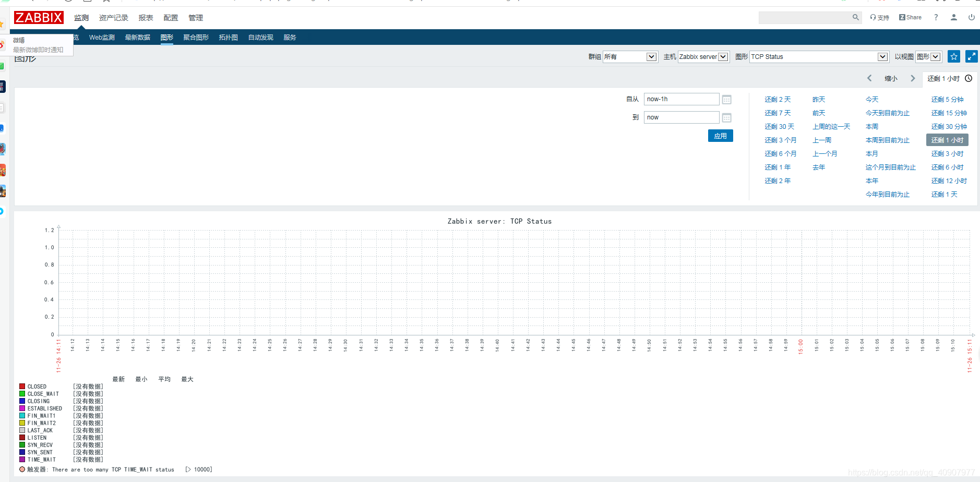Open the 群组 group dropdown

click(x=630, y=57)
